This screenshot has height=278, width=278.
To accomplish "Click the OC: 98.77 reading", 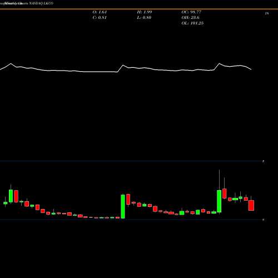I will click(191, 12).
